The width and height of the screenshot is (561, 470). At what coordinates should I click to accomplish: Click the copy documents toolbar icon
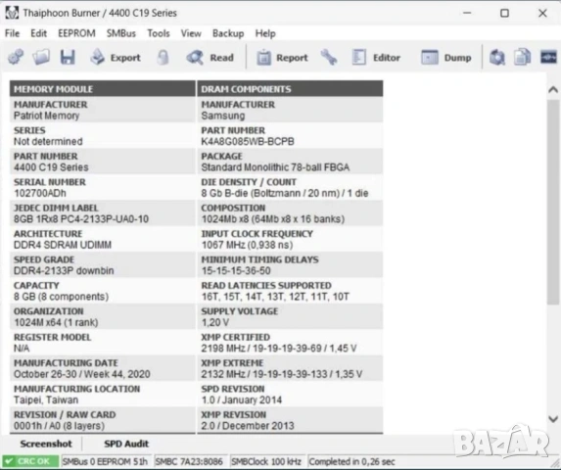pos(523,57)
